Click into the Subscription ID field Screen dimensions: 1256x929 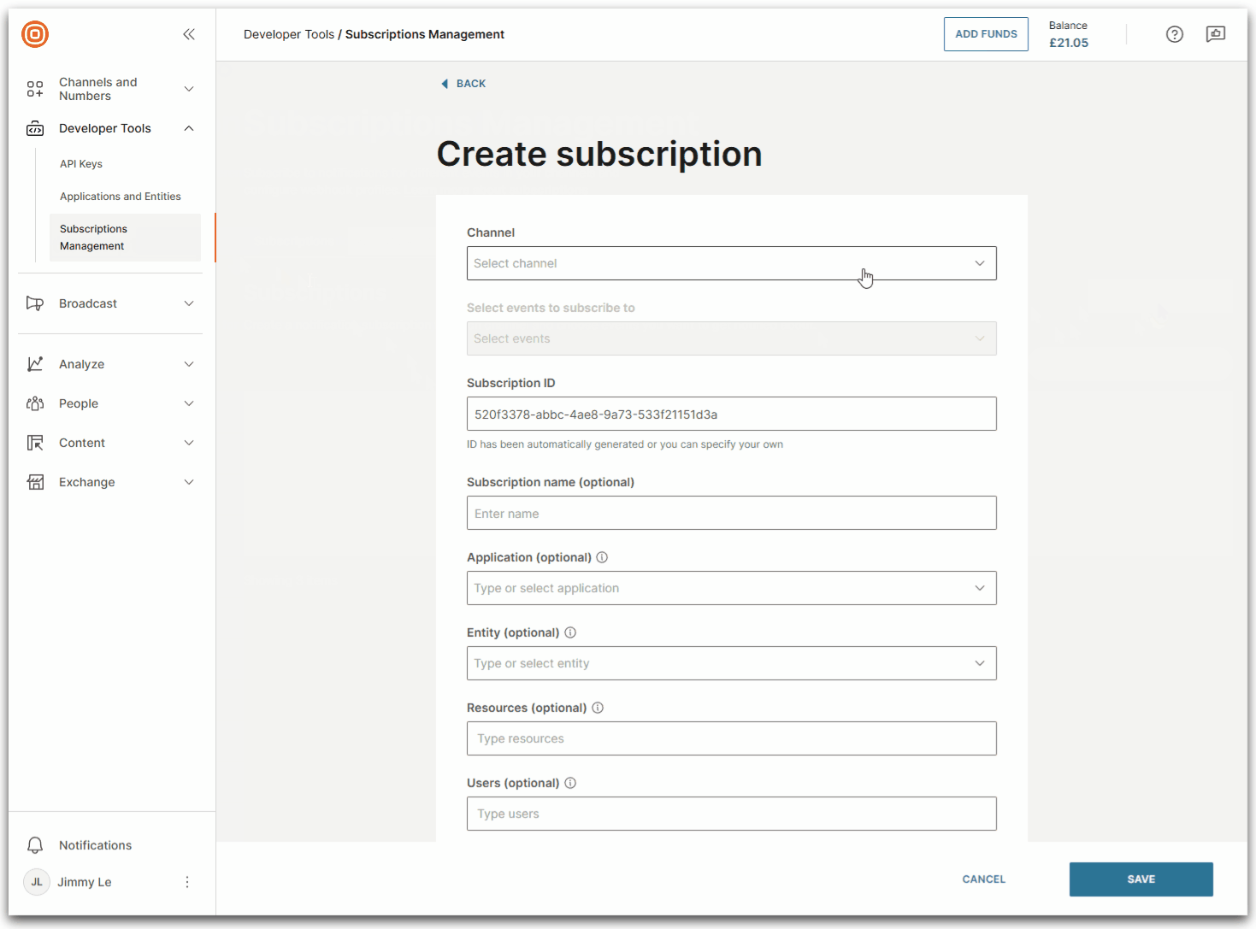point(732,414)
